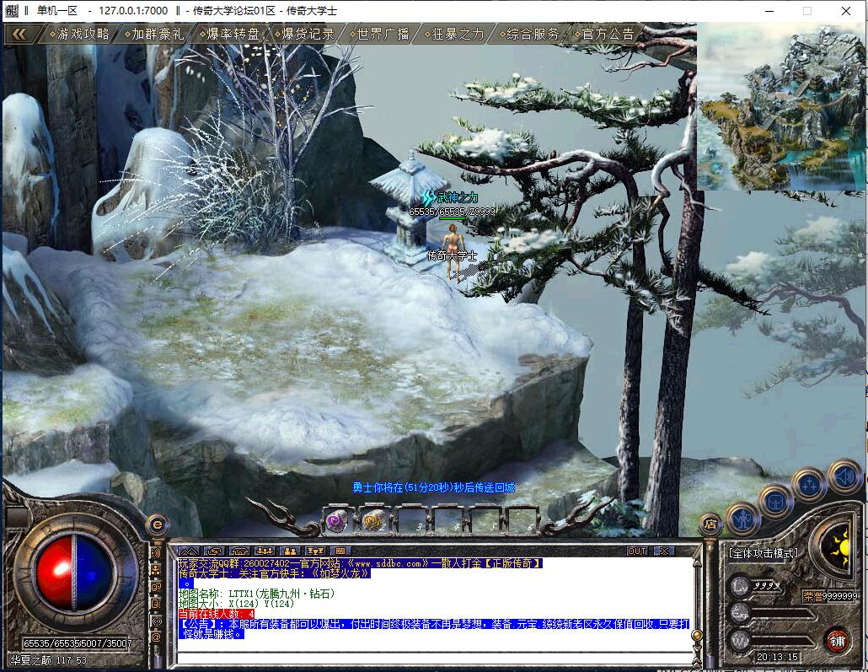Open the skills stars icon
Image resolution: width=868 pixels, height=672 pixels.
click(x=809, y=486)
